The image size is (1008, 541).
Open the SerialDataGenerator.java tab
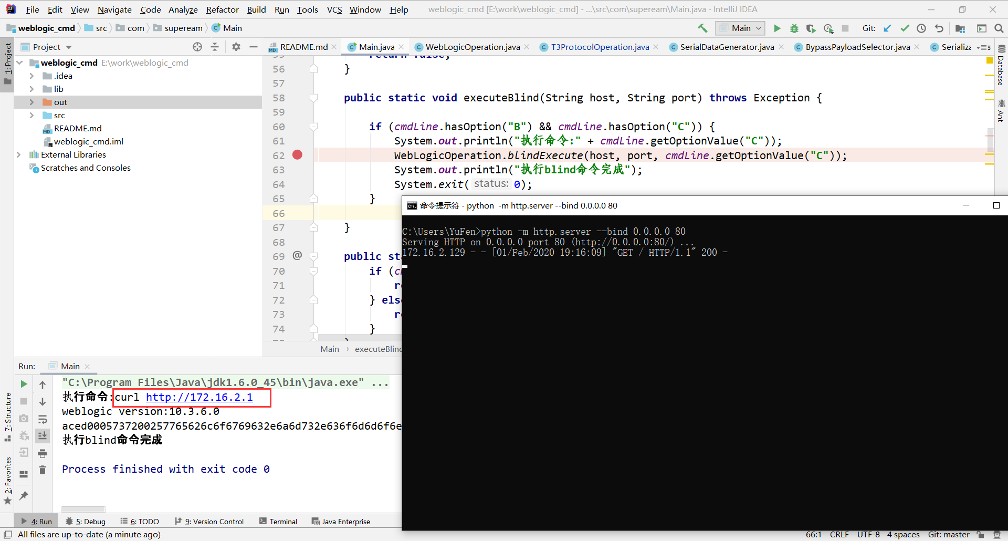tap(727, 47)
